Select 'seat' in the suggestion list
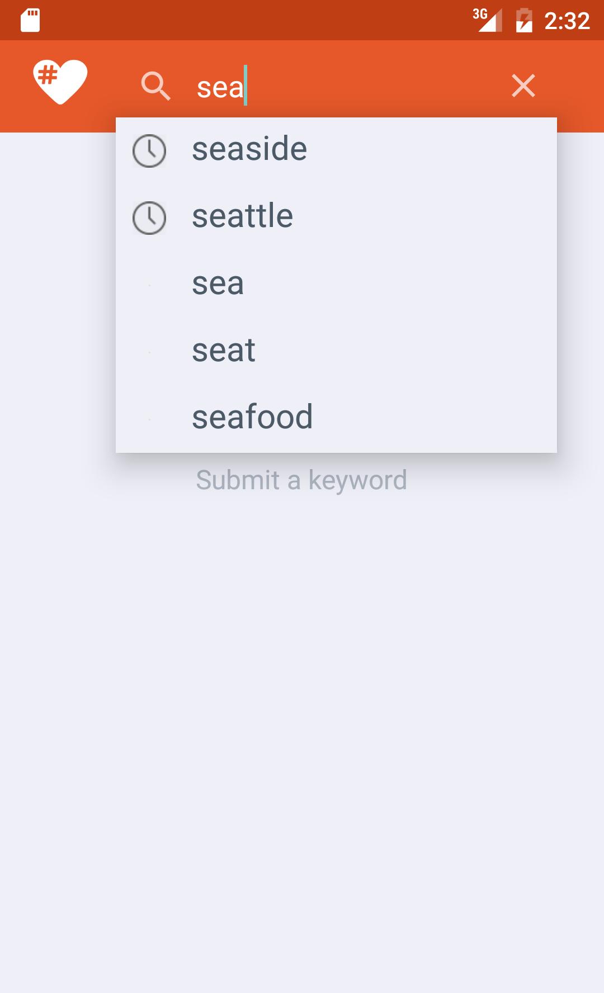604x993 pixels. tap(224, 351)
